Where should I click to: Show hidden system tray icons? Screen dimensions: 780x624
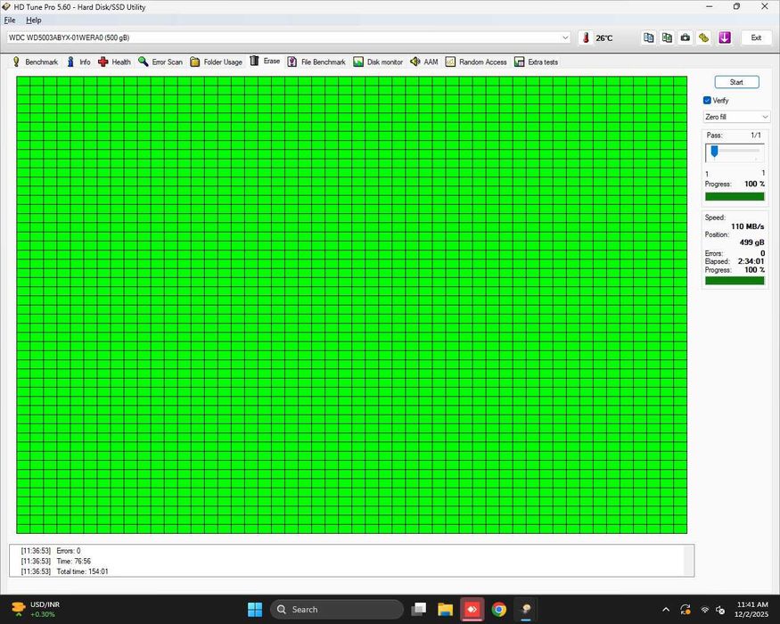[x=666, y=610]
